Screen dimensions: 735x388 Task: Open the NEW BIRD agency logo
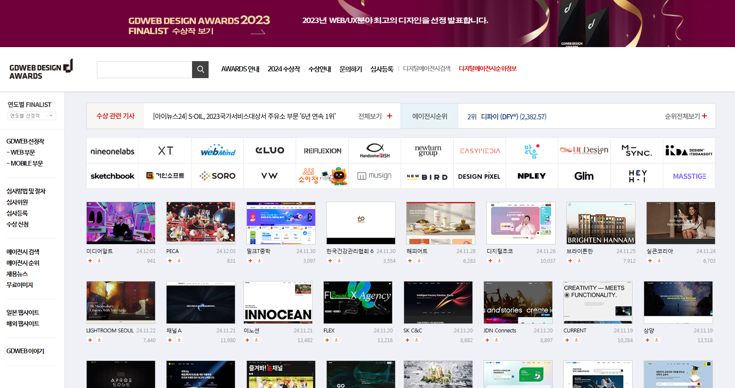427,176
